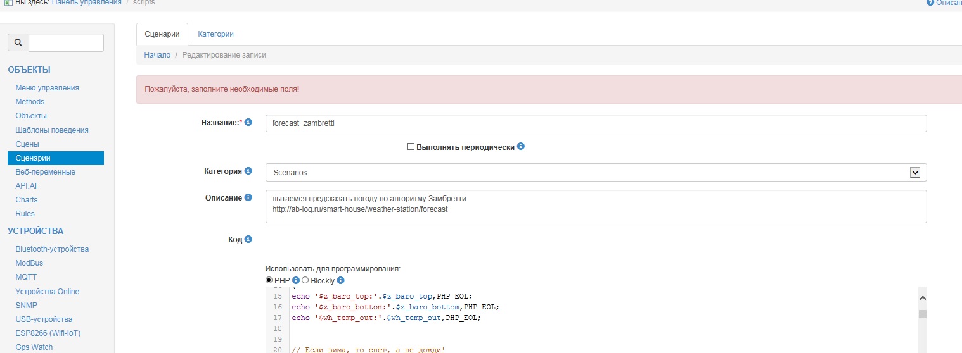Image resolution: width=962 pixels, height=353 pixels.
Task: Open the Сценарии tab
Action: pyautogui.click(x=162, y=34)
